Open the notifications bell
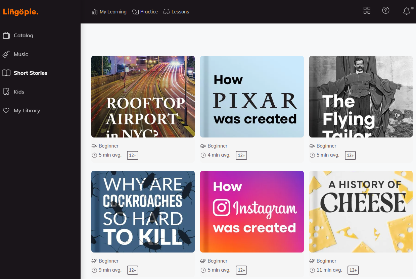Viewport: 416px width, 279px height. click(406, 11)
